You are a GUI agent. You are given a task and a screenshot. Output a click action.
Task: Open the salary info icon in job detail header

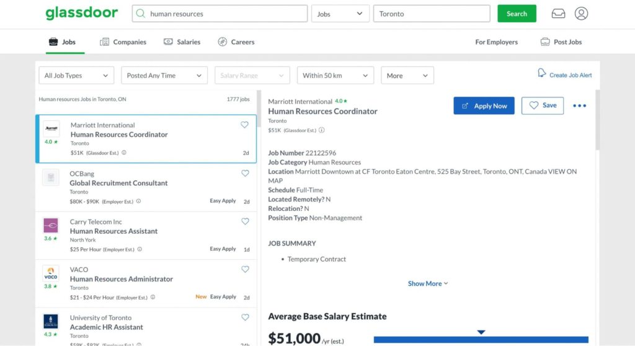322,130
